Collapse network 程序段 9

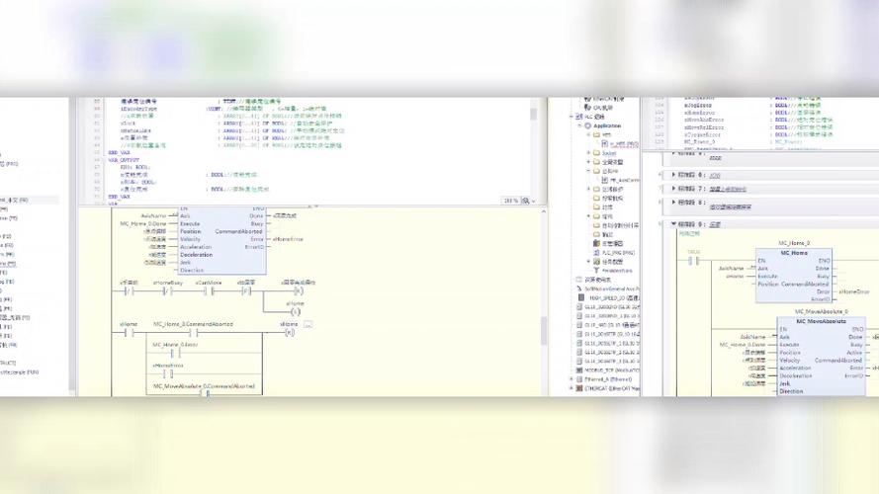point(673,223)
